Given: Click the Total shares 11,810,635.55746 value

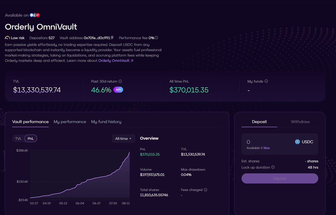Looking at the screenshot, I should pyautogui.click(x=154, y=195).
